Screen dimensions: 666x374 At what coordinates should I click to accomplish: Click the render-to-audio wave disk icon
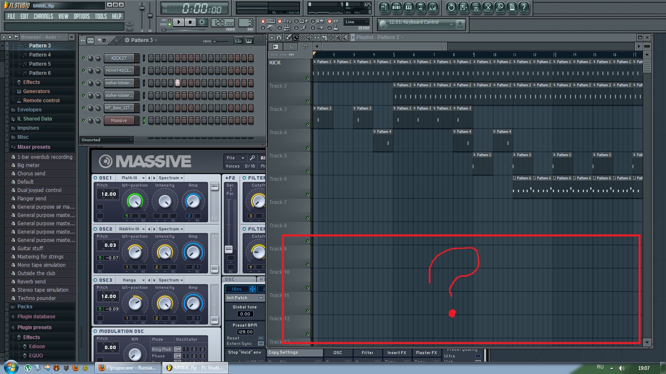point(475,7)
